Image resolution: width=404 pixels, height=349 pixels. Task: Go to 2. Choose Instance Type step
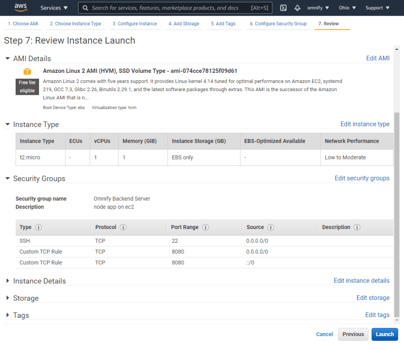(75, 24)
